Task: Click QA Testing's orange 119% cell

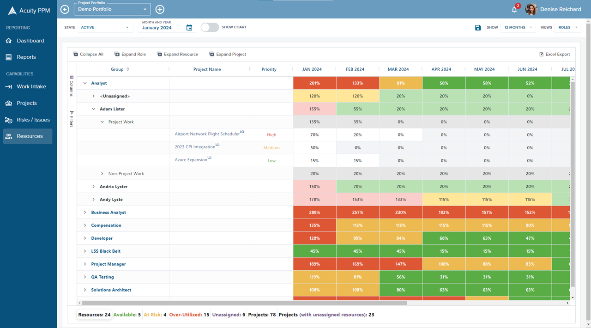Action: [314, 277]
